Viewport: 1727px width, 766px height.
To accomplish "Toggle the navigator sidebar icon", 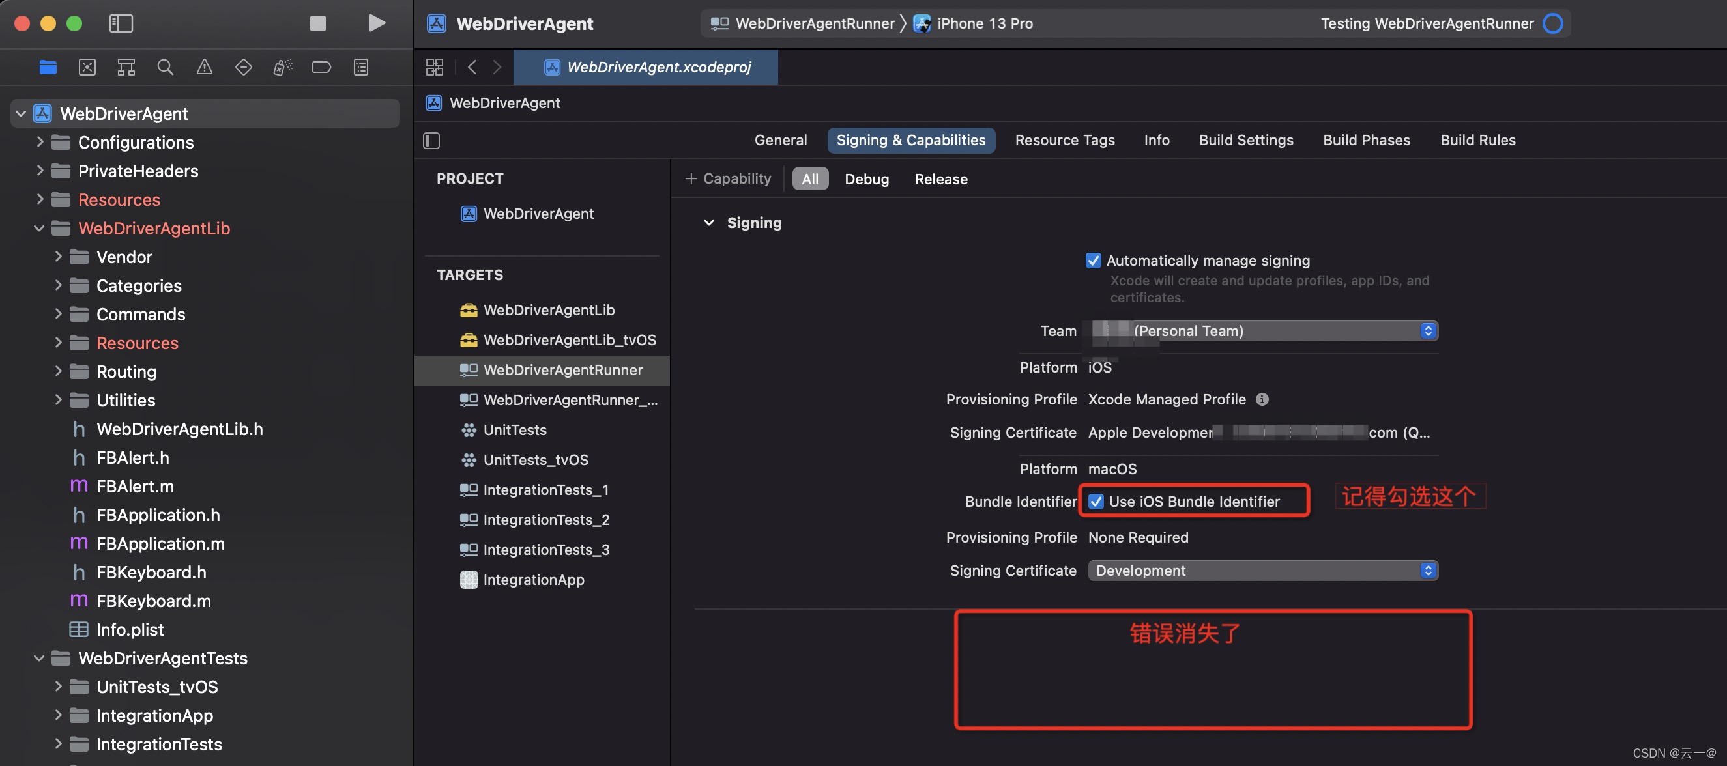I will (121, 23).
